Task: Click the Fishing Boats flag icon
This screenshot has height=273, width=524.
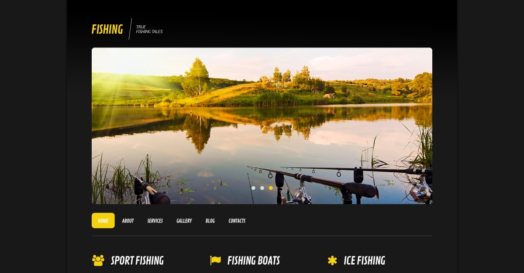Action: [215, 260]
